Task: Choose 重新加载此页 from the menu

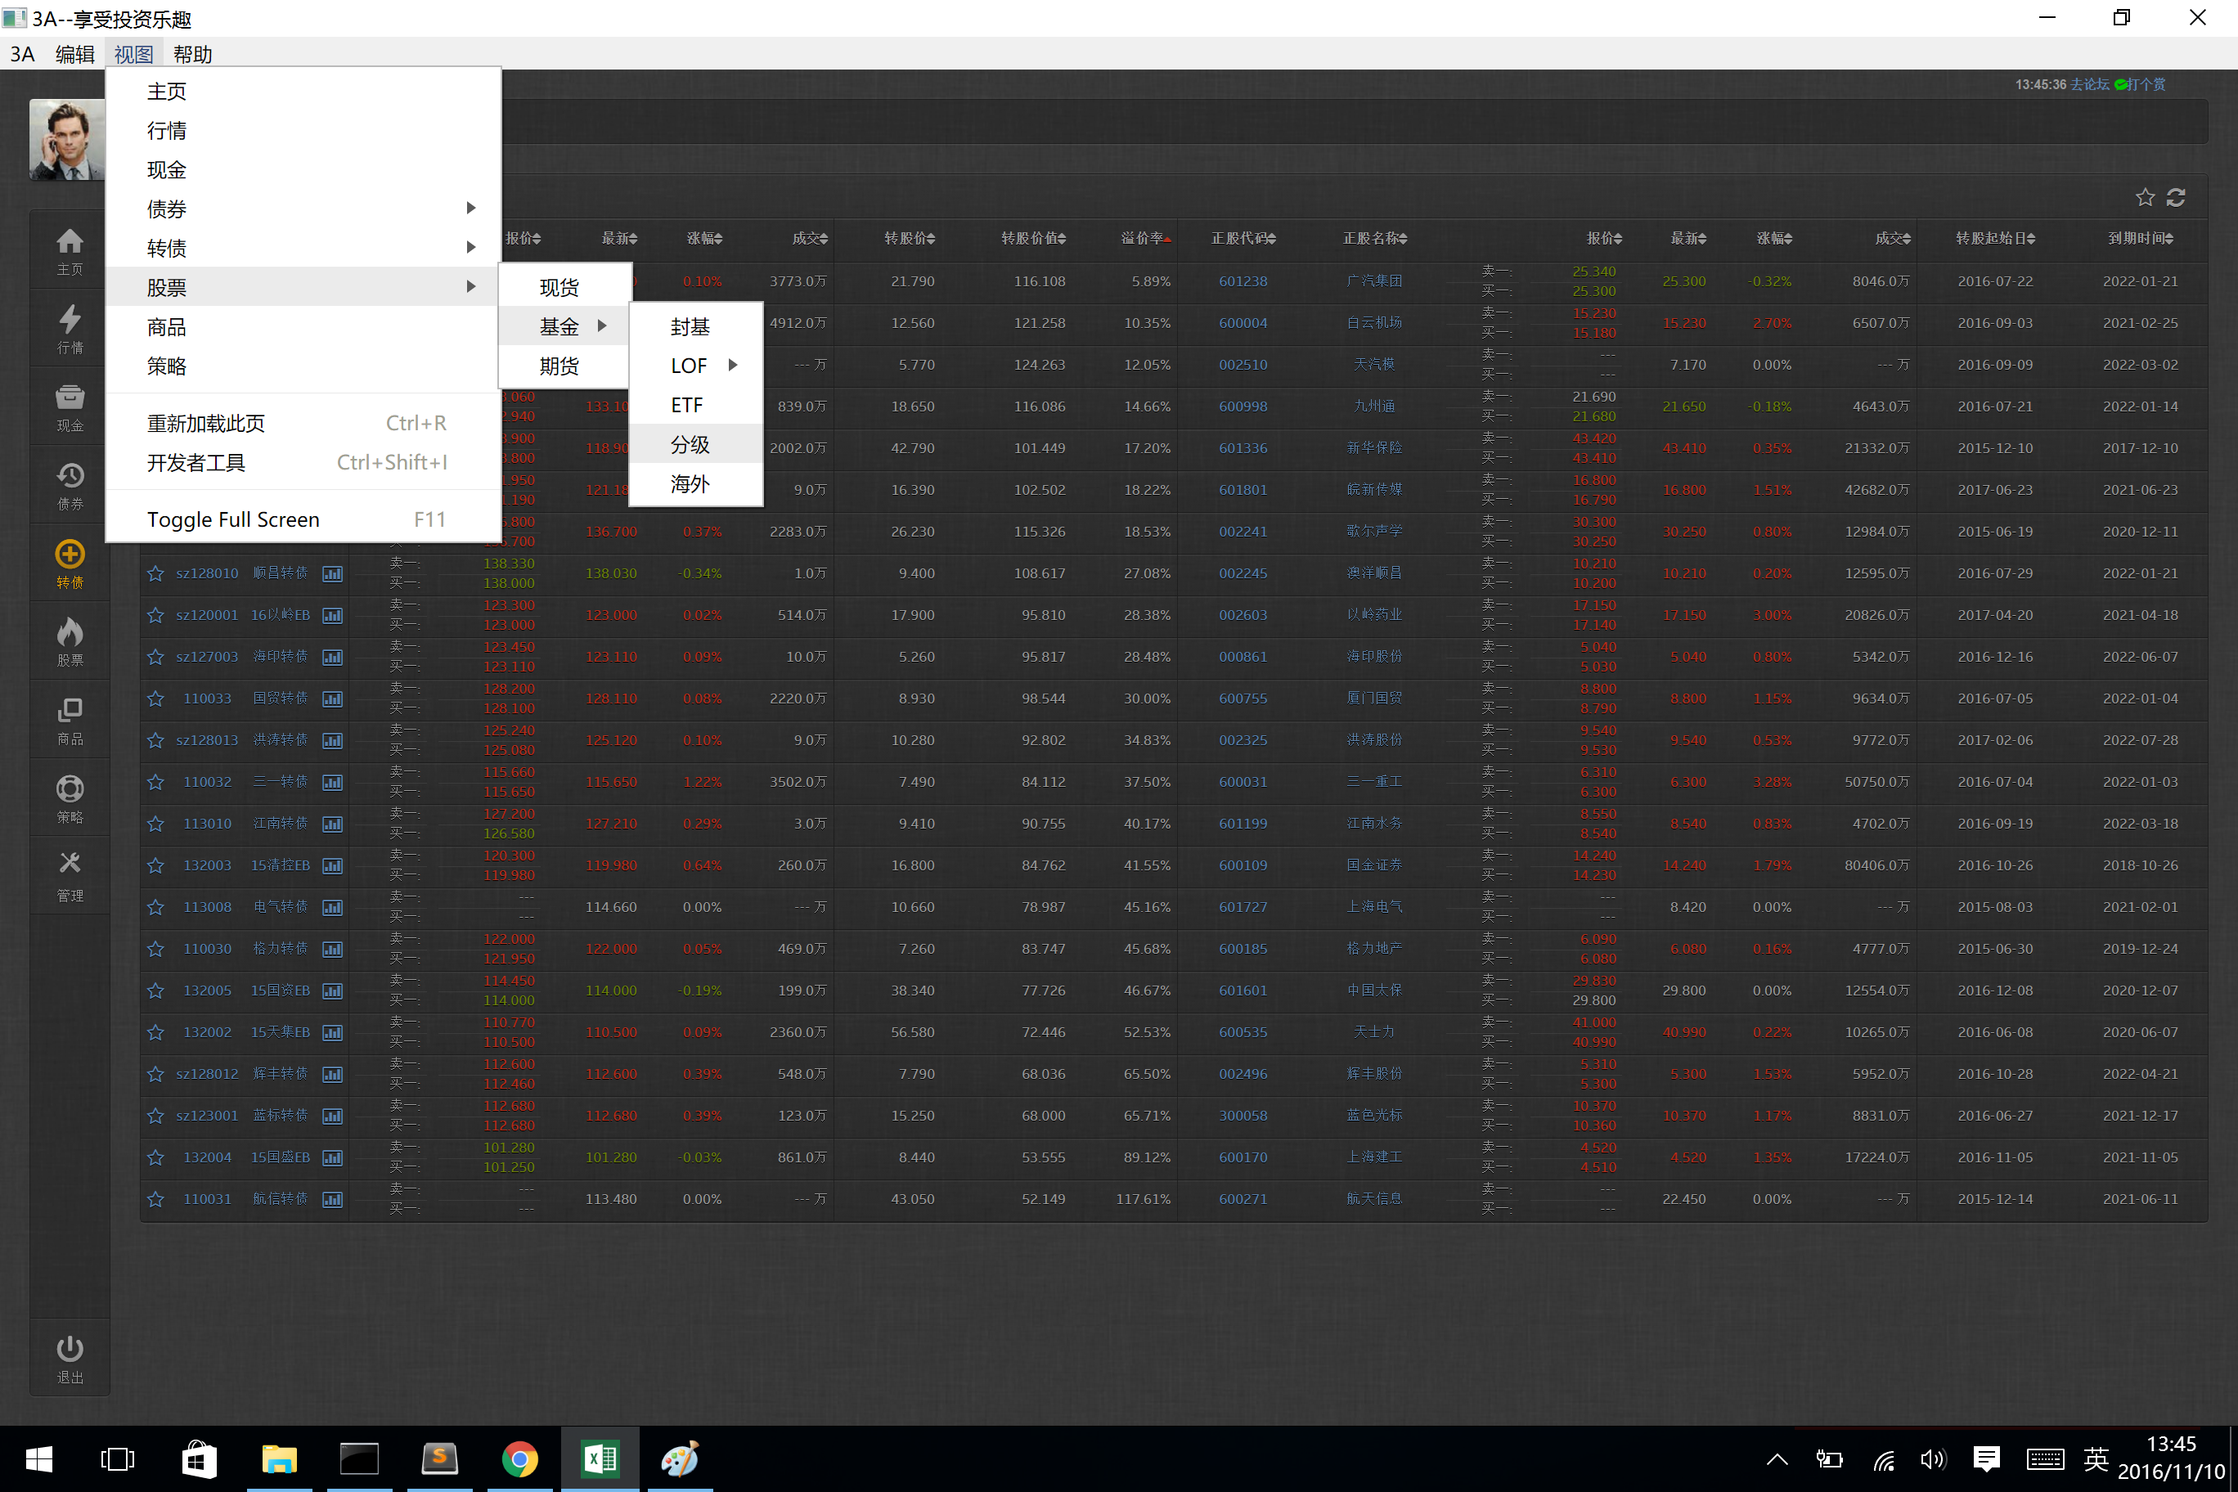Action: pos(206,424)
